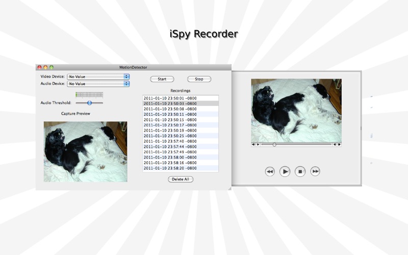408x255 pixels.
Task: Zoom MotionDetector window with green button
Action: 52,67
